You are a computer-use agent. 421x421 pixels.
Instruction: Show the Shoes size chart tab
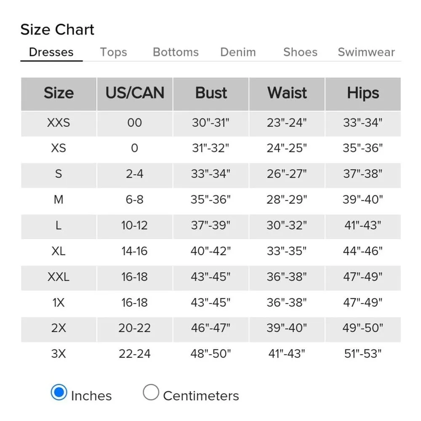pos(300,52)
